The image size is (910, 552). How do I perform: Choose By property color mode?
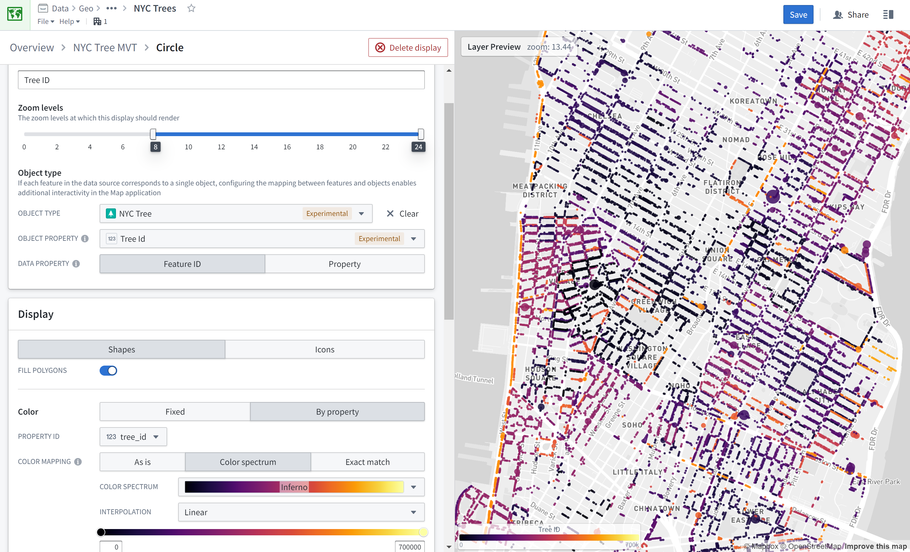tap(337, 411)
